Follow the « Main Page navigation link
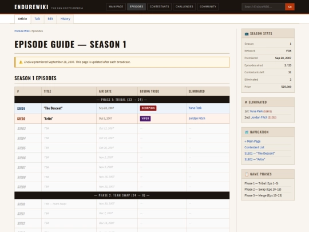 [252, 141]
